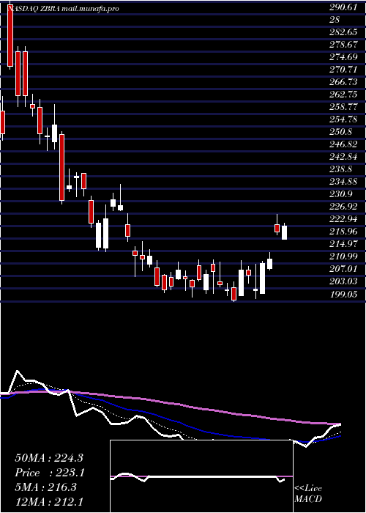366x513 pixels.
Task: Click the 250.8 price axis label
Action: 340,131
